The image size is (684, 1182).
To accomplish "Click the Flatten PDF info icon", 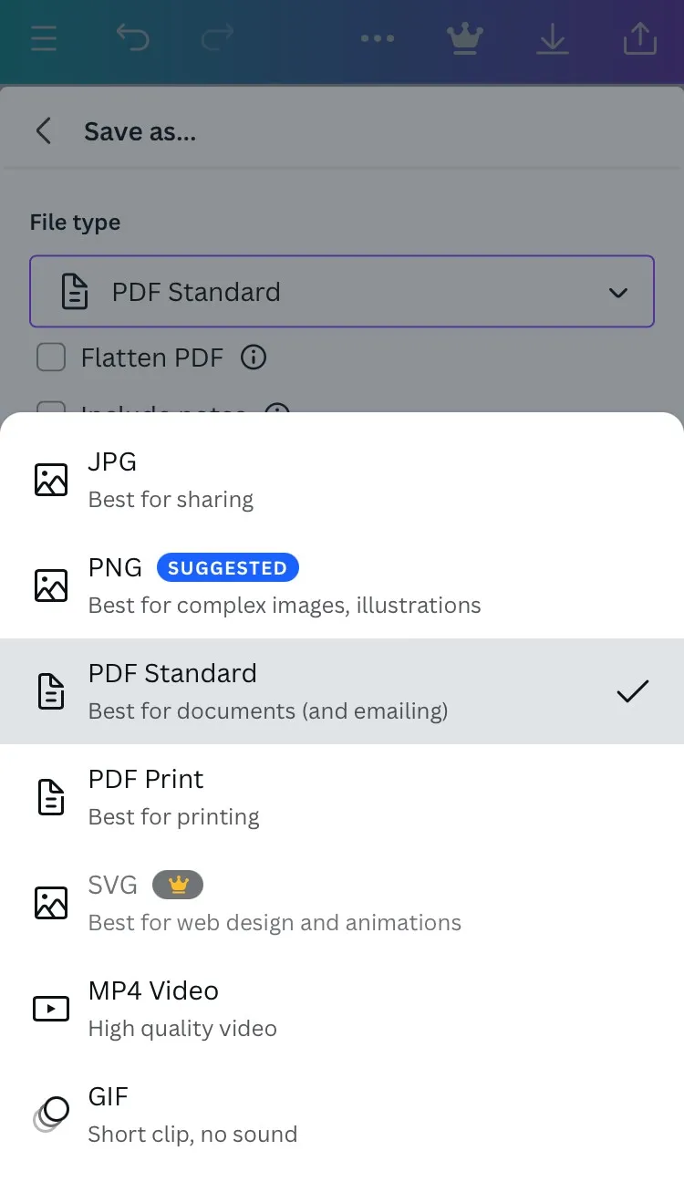I will coord(253,358).
